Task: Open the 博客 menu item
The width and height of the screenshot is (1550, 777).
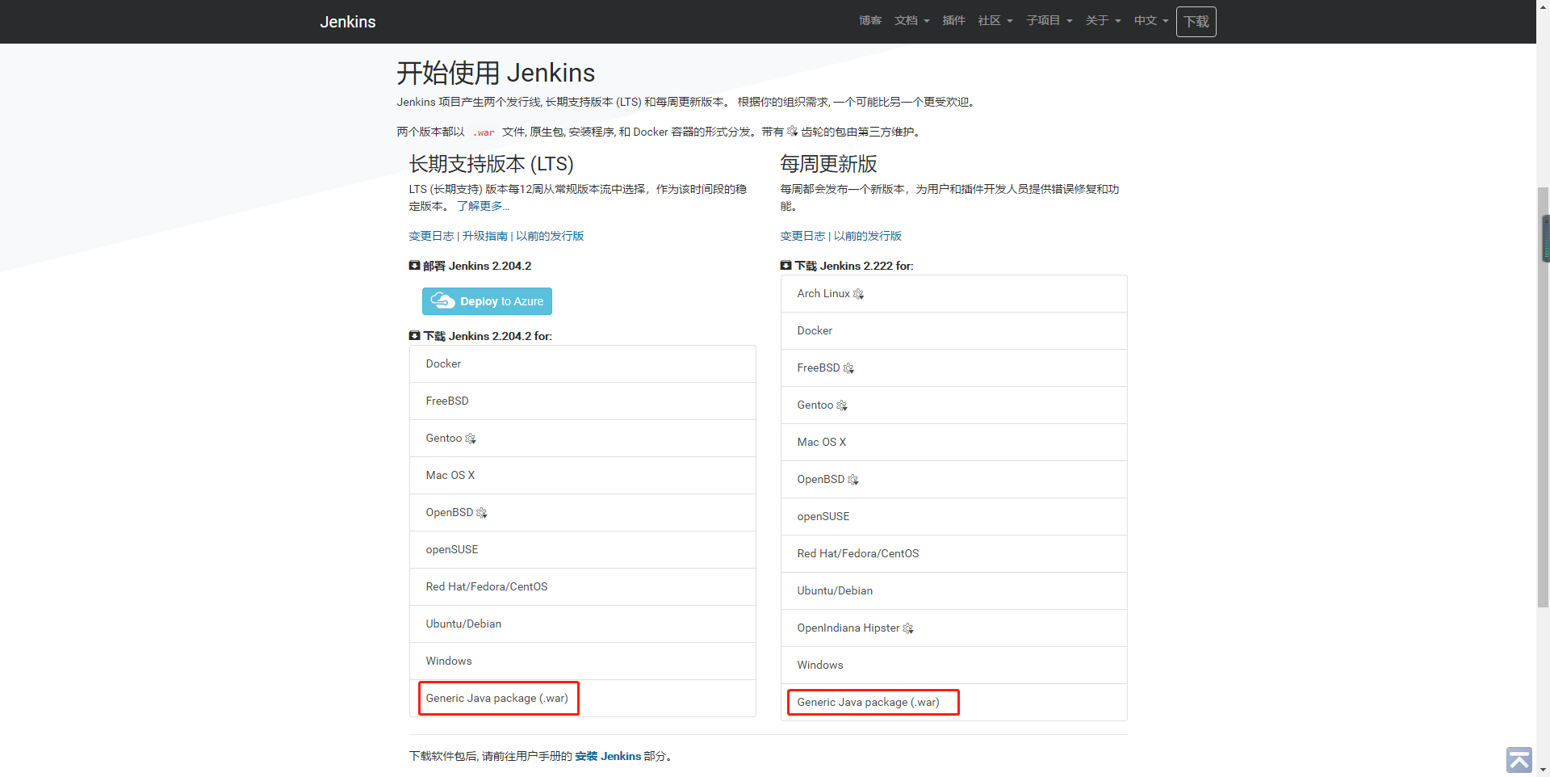Action: coord(869,21)
